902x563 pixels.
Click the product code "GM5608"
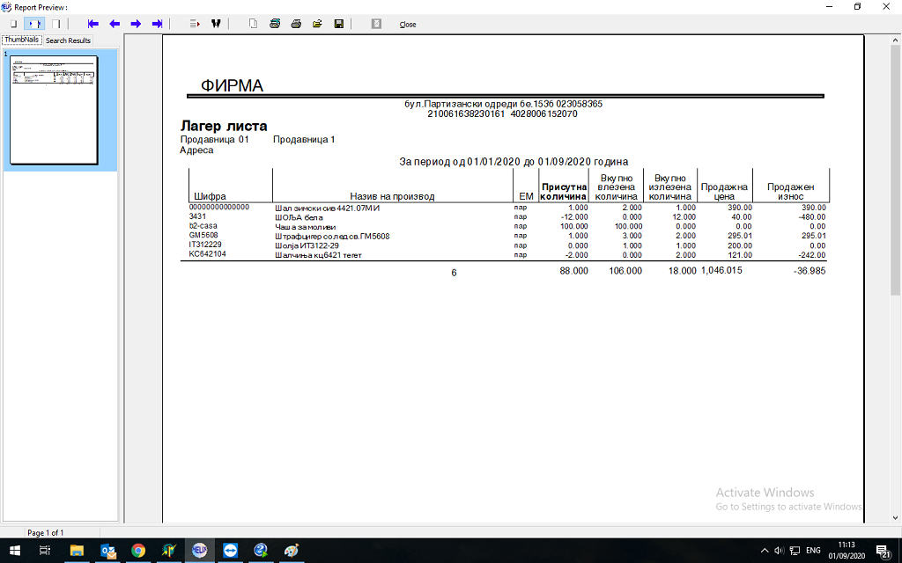[x=203, y=235]
